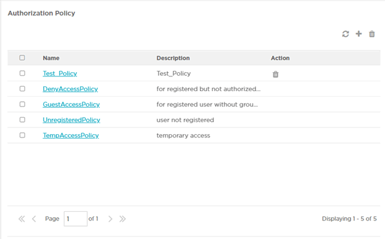The image size is (385, 239).
Task: Click the toolbar delete trash icon
Action: click(x=372, y=34)
